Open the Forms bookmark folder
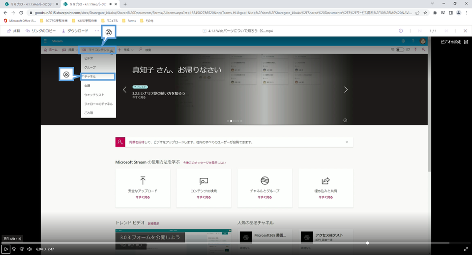Screen dimensions: 472x255 click(129, 21)
